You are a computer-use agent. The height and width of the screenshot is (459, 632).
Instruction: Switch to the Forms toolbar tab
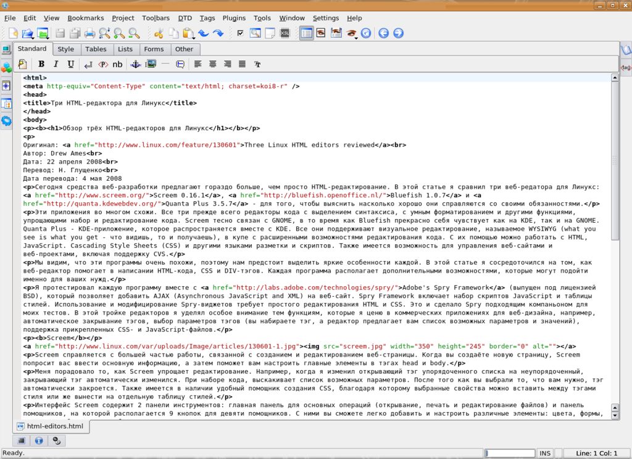click(154, 49)
